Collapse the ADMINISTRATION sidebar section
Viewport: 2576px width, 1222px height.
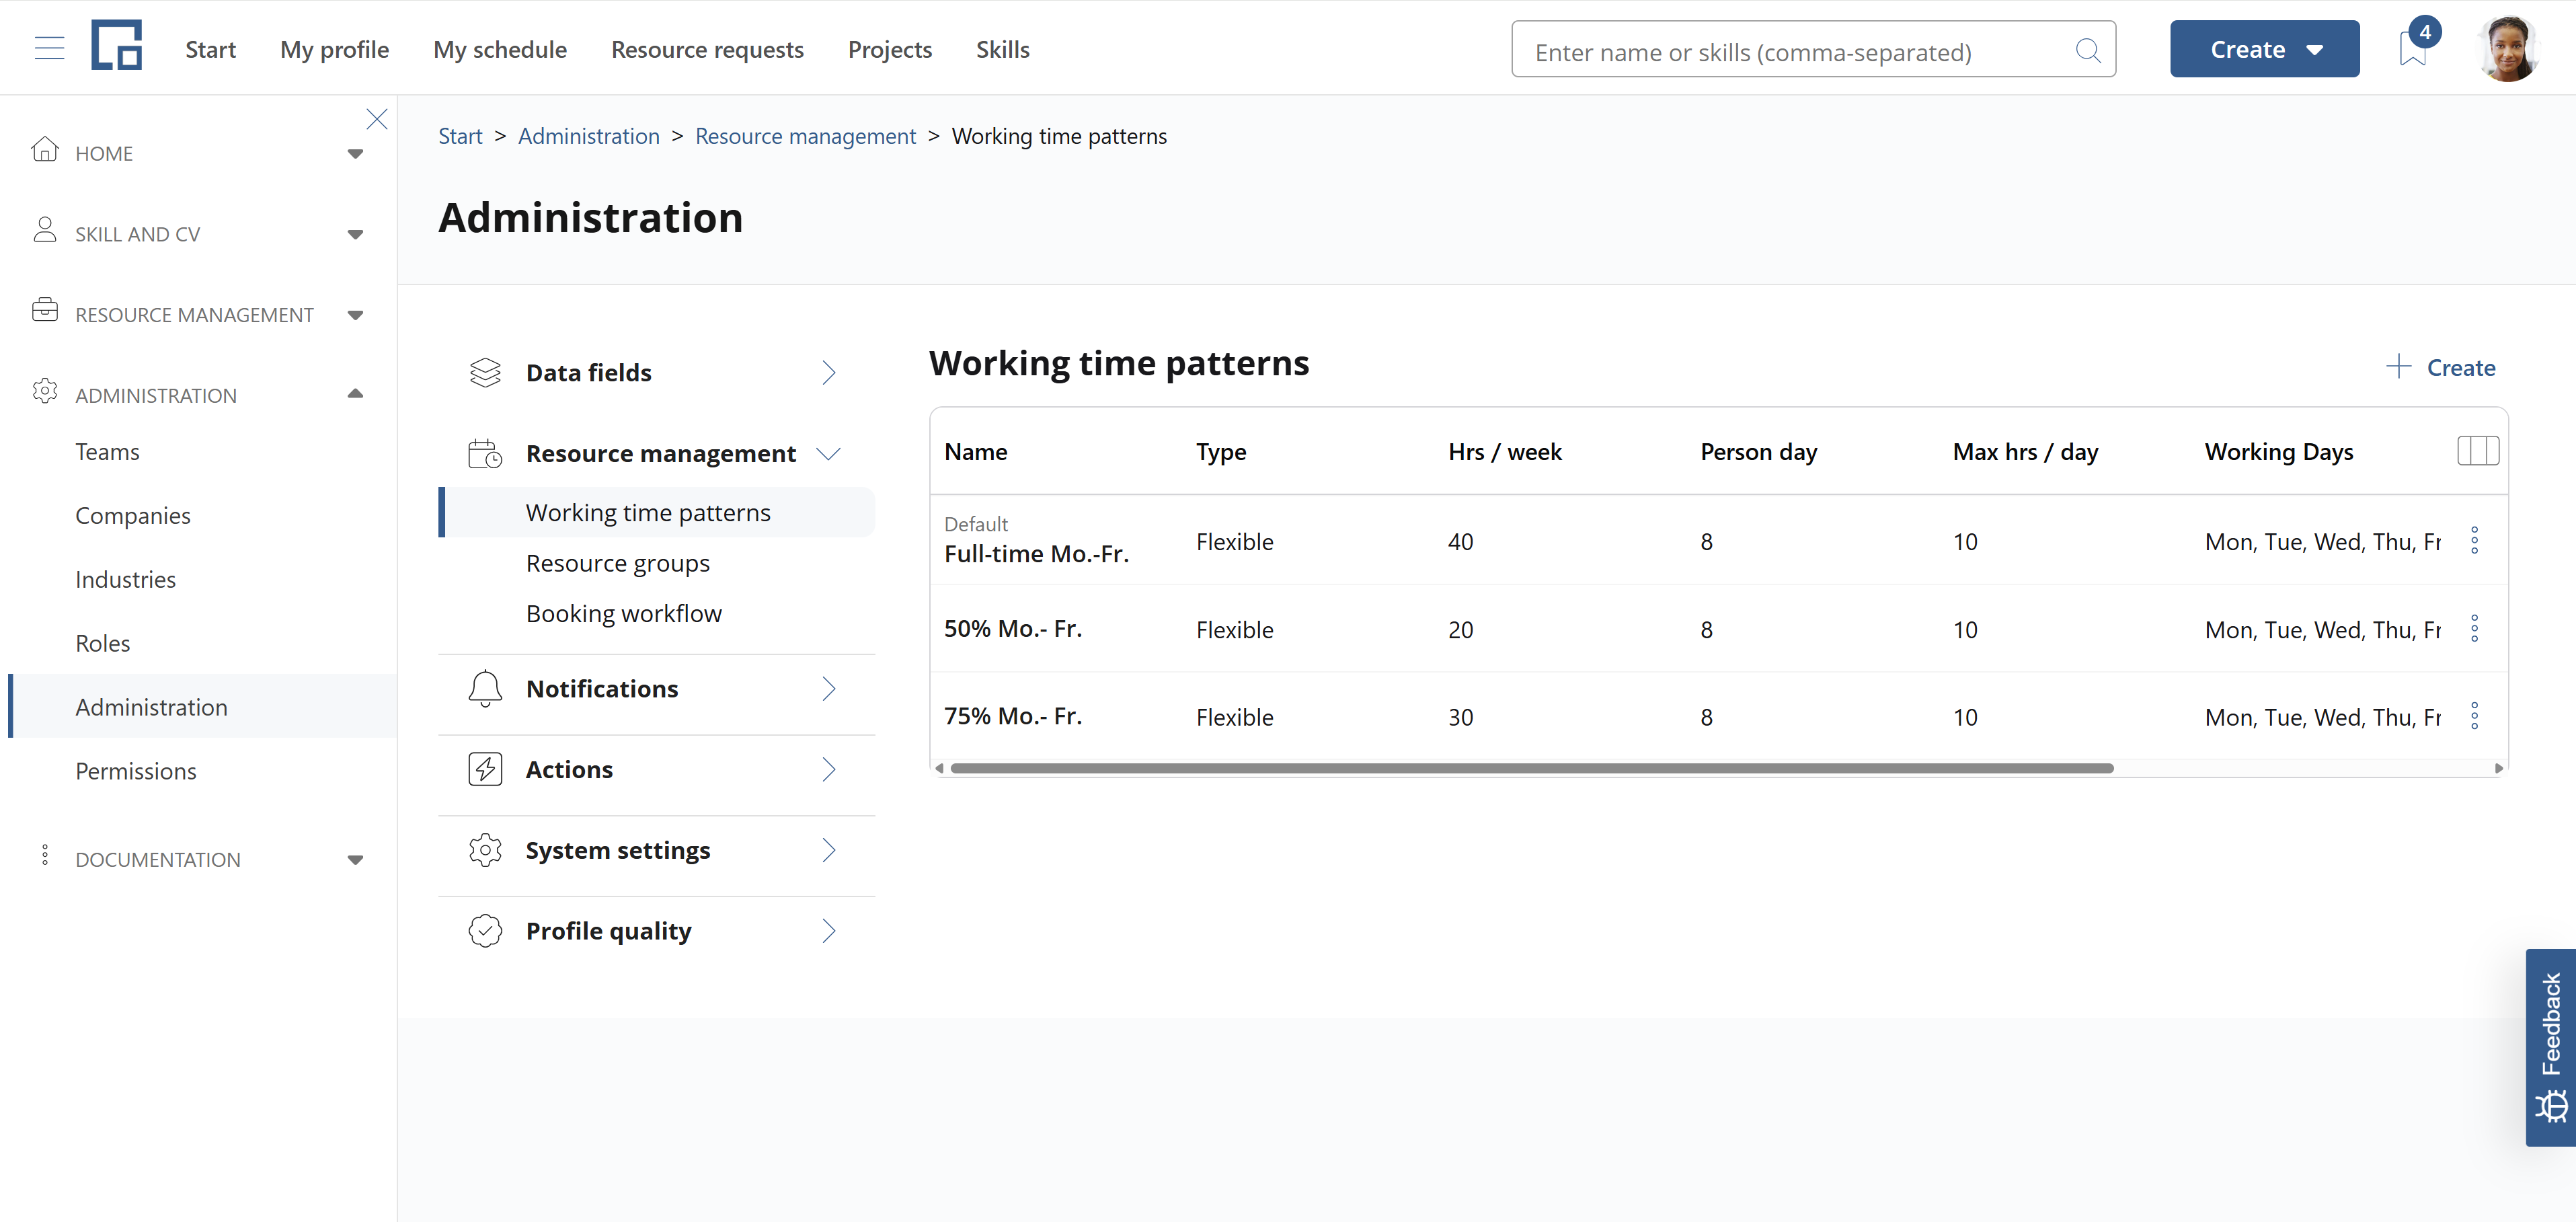tap(355, 394)
